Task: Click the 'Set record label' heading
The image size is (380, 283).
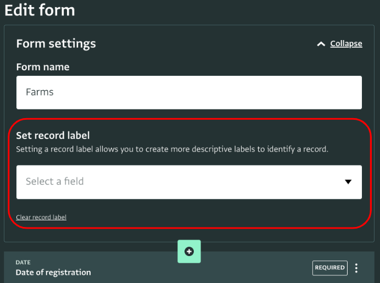Action: point(53,136)
